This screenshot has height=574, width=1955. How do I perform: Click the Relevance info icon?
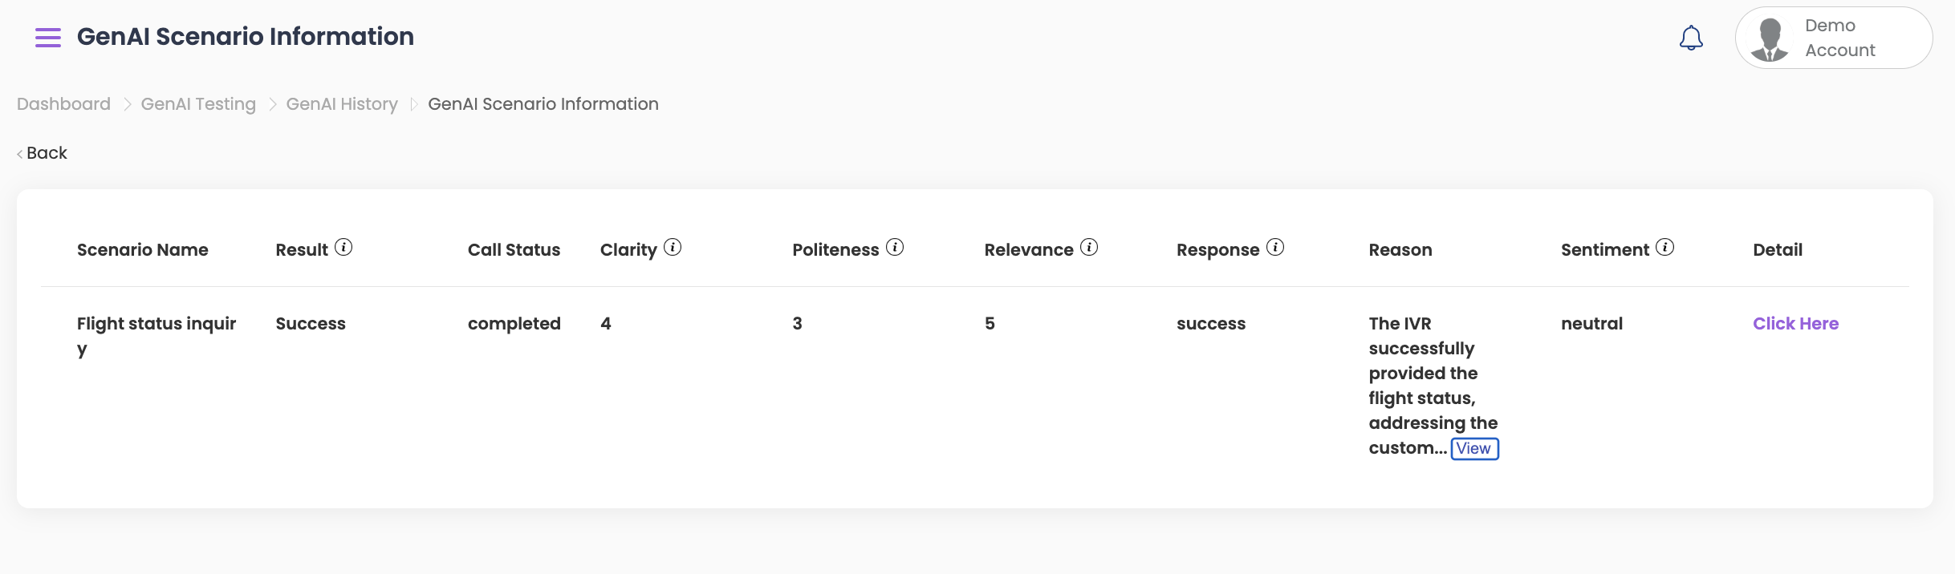point(1089,248)
